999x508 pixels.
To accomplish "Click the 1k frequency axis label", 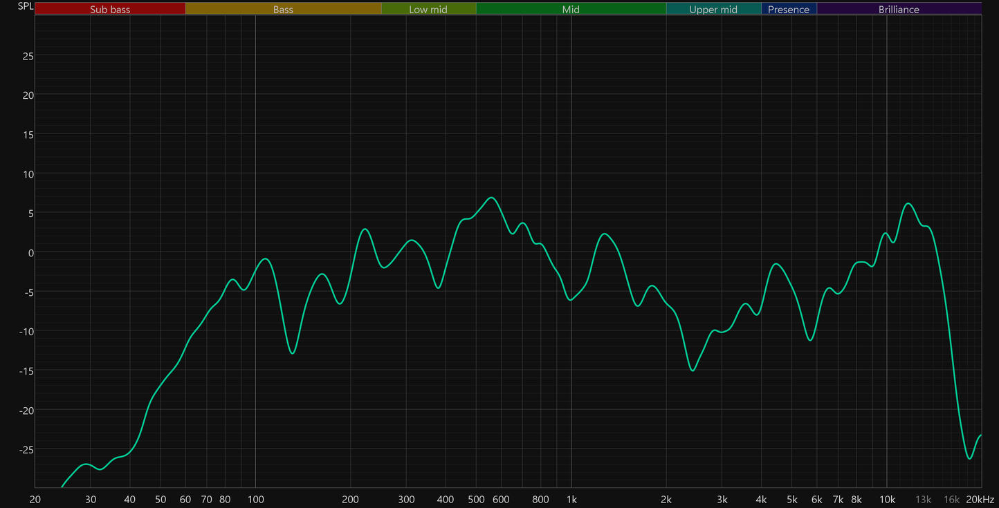I will (x=571, y=500).
